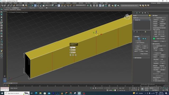Toggle Preserve UVs checkbox
The image size is (169, 95).
pos(154,53)
